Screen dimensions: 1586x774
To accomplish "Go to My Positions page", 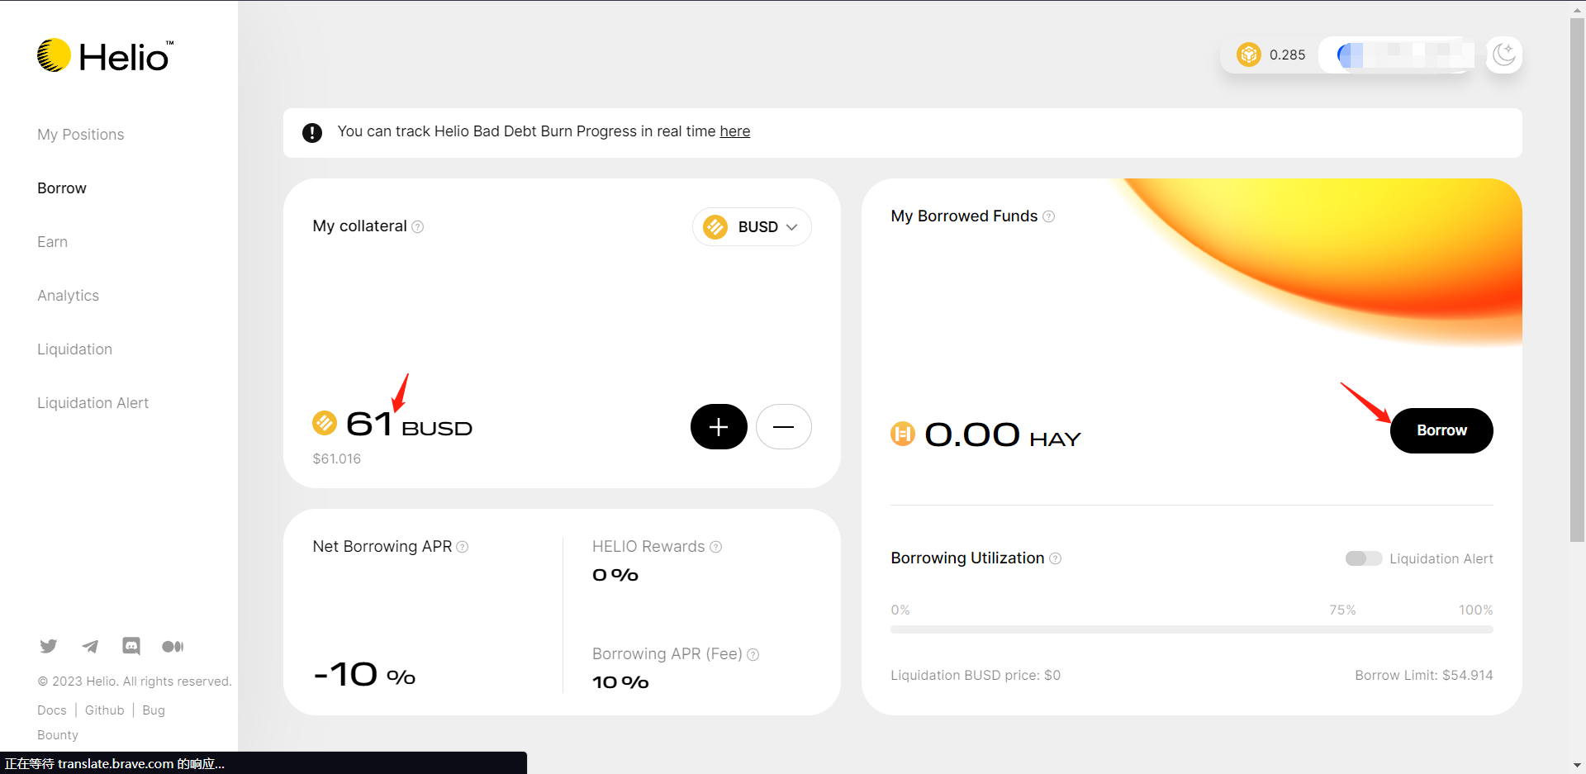I will click(80, 135).
